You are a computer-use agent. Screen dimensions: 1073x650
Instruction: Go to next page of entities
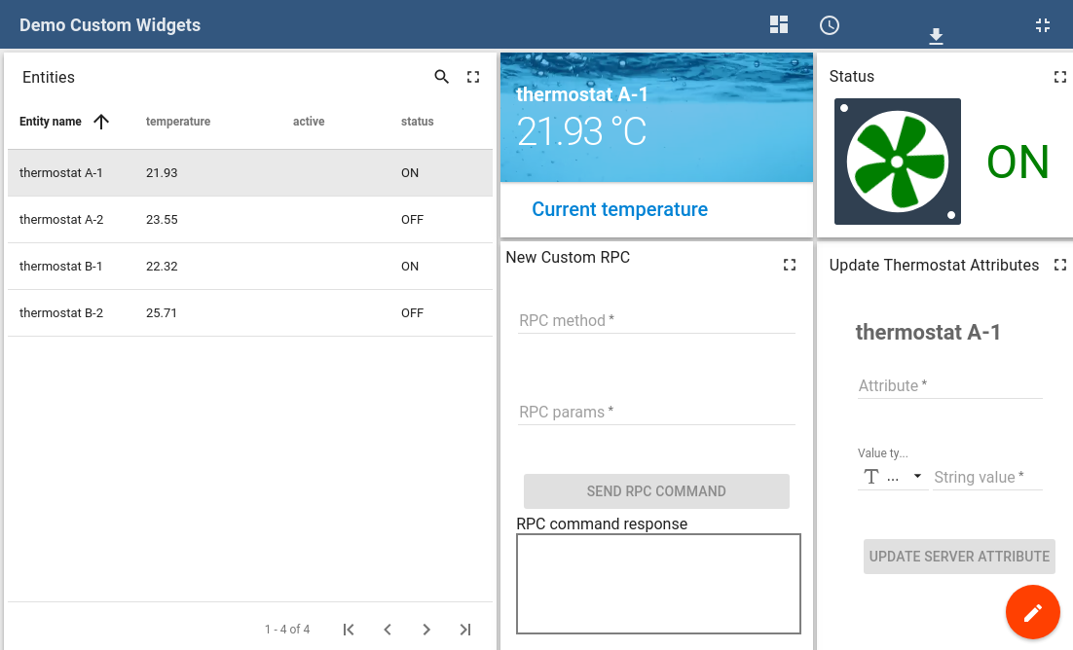426,630
